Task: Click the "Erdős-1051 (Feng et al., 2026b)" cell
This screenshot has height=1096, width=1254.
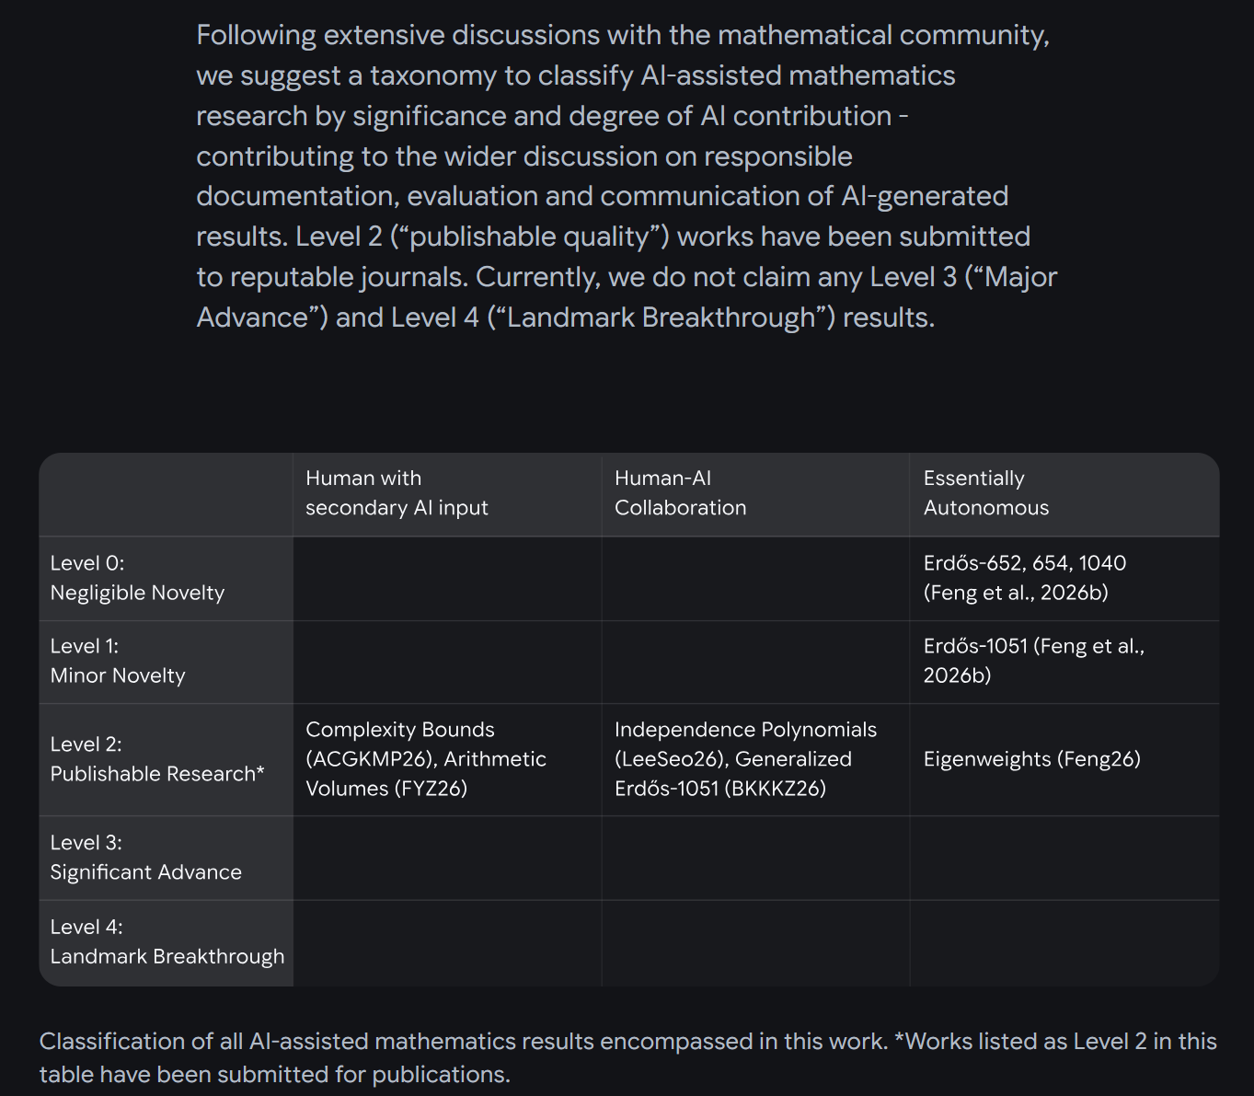Action: click(1033, 661)
